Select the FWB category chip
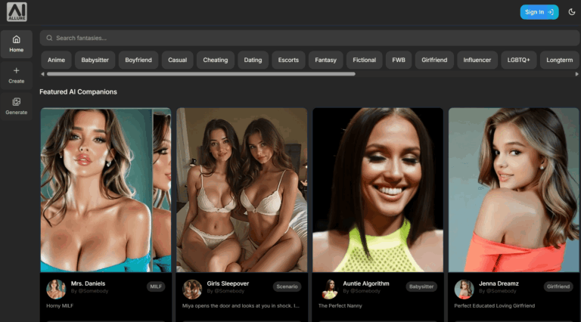The width and height of the screenshot is (581, 322). point(399,60)
